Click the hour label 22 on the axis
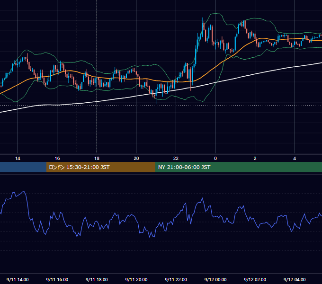This screenshot has height=284, width=322. pyautogui.click(x=176, y=159)
